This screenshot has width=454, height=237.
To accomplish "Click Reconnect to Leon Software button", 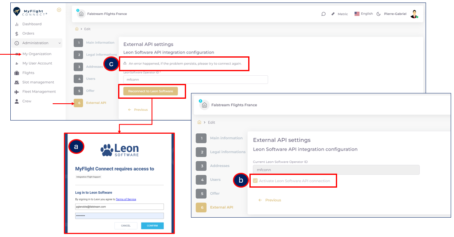I will (x=150, y=91).
